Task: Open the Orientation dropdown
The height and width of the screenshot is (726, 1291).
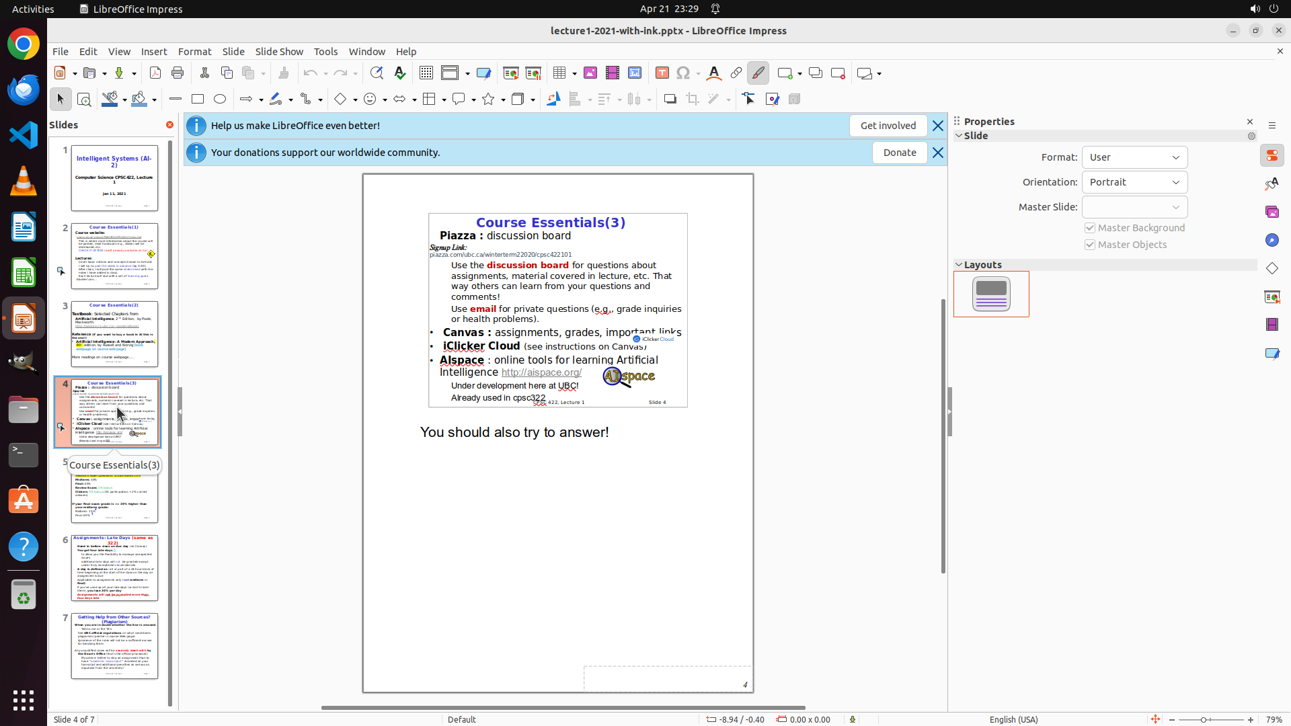Action: point(1134,182)
